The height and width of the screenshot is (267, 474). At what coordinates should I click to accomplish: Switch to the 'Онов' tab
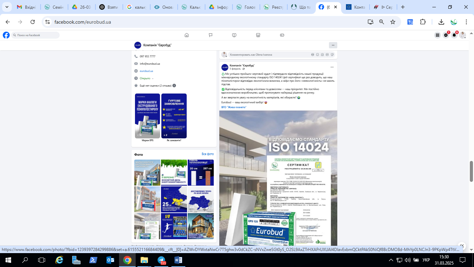coord(164,7)
